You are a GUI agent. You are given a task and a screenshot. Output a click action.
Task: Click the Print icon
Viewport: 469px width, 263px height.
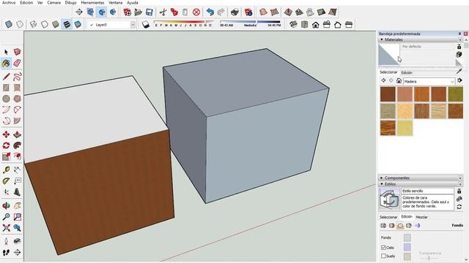(x=234, y=12)
